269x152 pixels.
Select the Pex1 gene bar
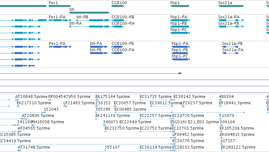click(x=60, y=6)
